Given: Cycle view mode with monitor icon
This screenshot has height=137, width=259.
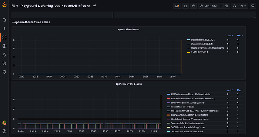Looking at the screenshot, I should pos(253,6).
